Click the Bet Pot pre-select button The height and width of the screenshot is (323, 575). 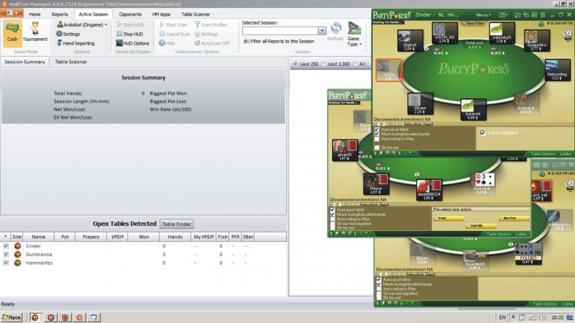coord(514,218)
